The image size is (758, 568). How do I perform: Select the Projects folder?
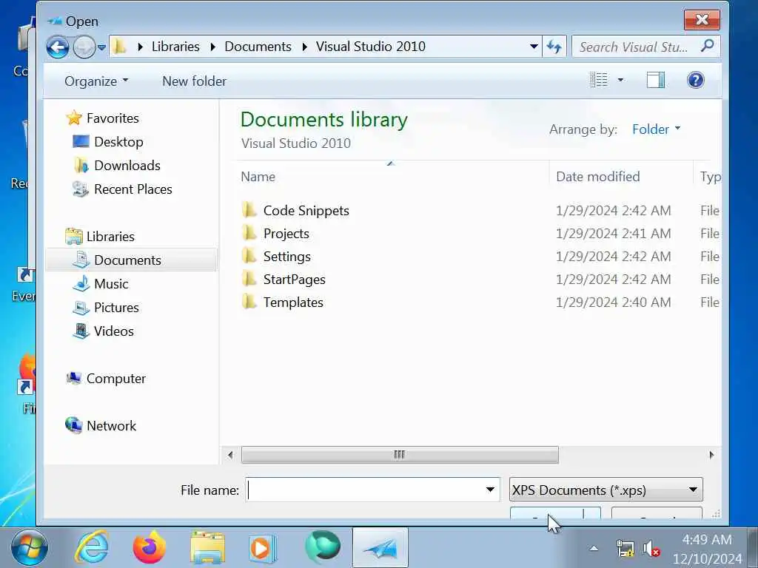pos(286,234)
